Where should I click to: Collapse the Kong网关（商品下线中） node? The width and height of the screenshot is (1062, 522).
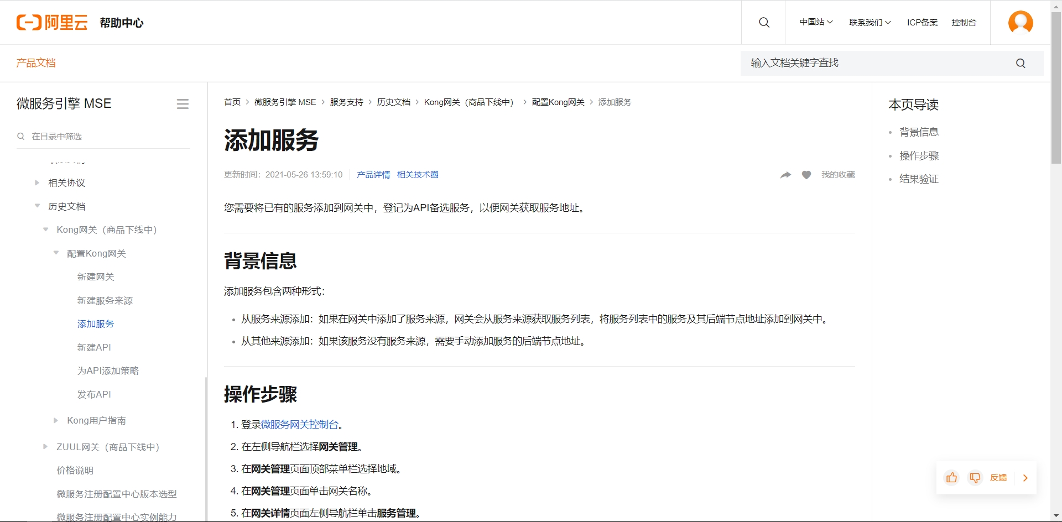coord(46,229)
